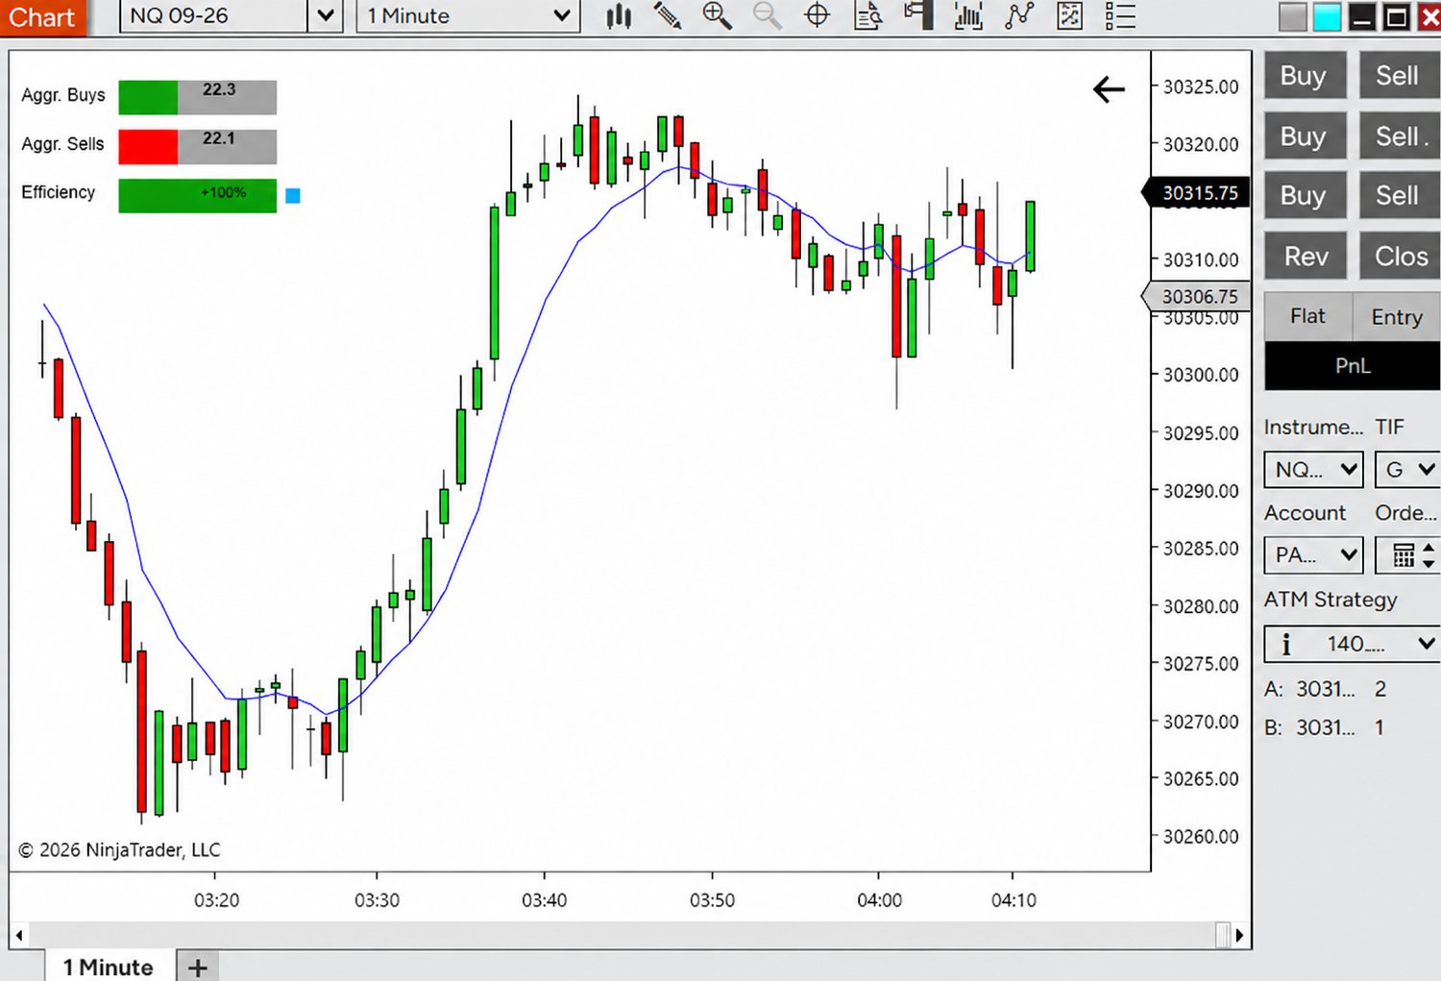Open the bar type candlestick icon

click(619, 15)
